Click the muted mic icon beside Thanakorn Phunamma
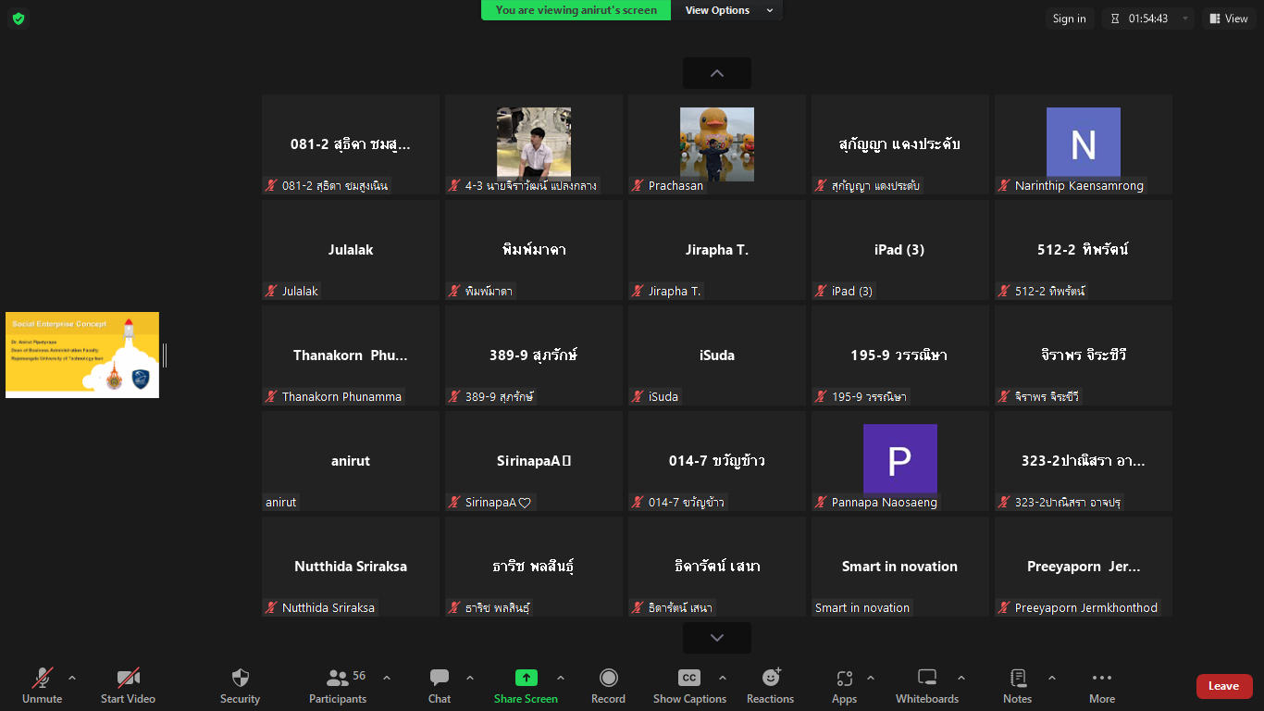The width and height of the screenshot is (1264, 711). point(271,396)
